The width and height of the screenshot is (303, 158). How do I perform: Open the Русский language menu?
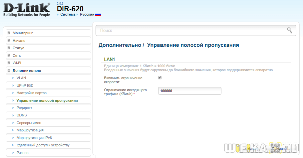(x=87, y=15)
